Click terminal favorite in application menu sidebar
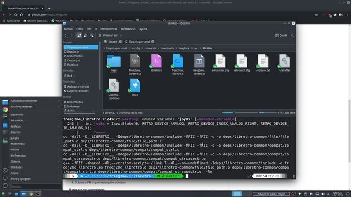Viewport: 351px width, 197px height. [x=5, y=132]
